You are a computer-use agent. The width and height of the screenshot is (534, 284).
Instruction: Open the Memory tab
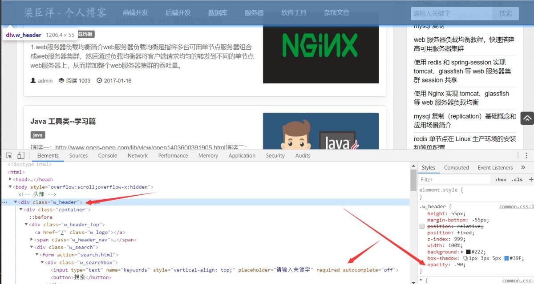[x=208, y=156]
